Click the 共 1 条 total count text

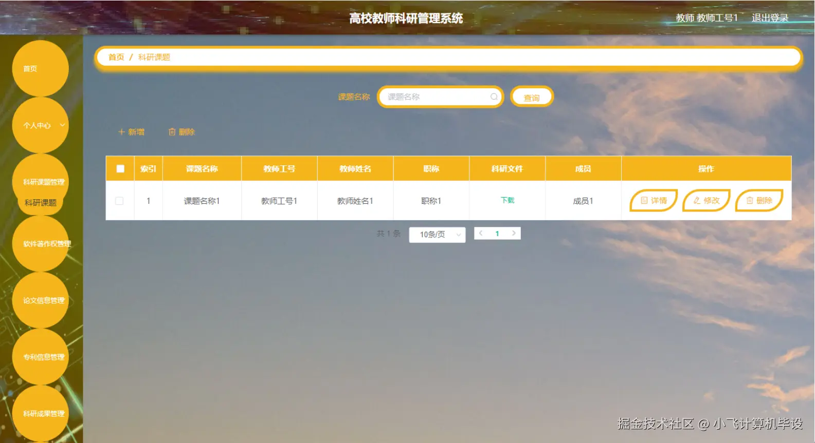pyautogui.click(x=388, y=234)
